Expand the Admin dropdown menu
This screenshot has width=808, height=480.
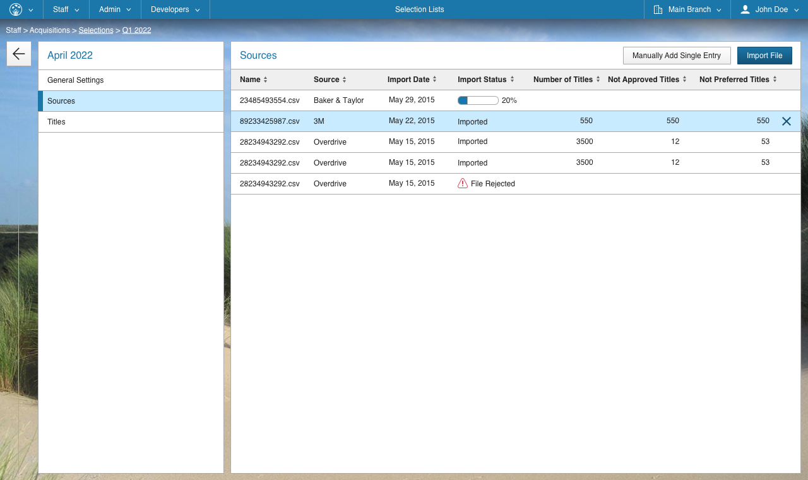(x=115, y=9)
